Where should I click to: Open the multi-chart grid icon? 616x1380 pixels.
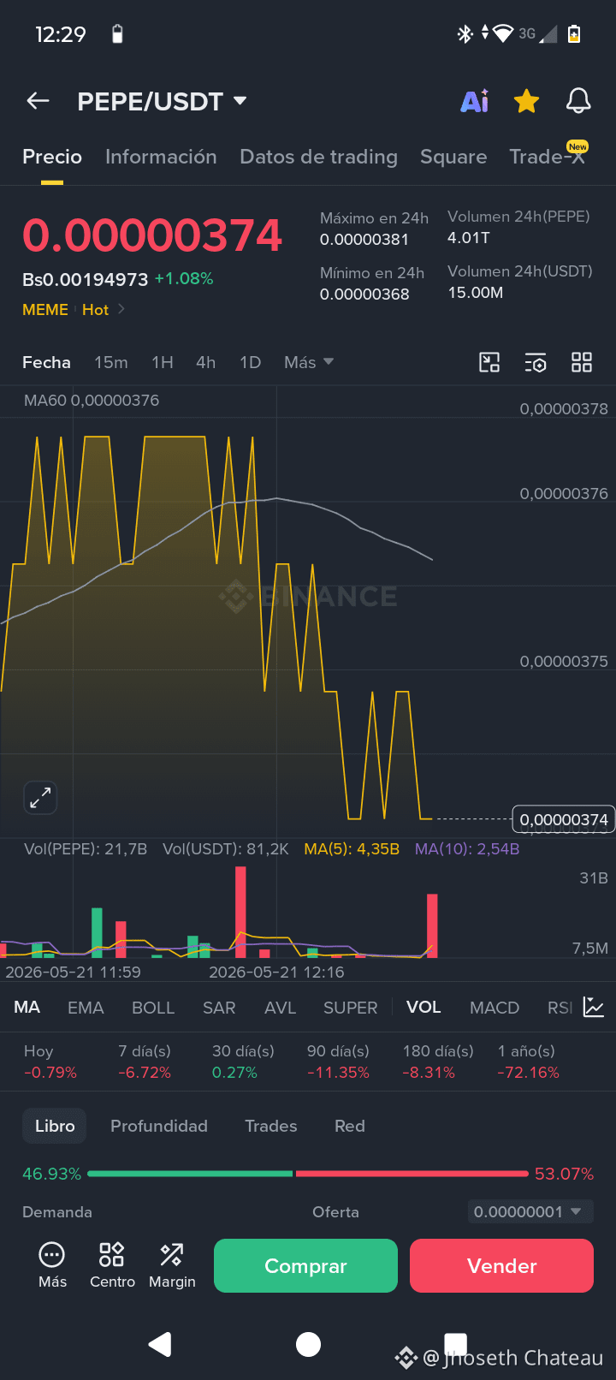pyautogui.click(x=582, y=362)
